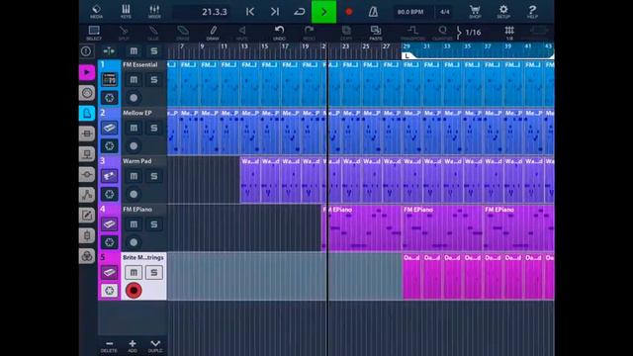Image resolution: width=633 pixels, height=356 pixels.
Task: Select the blue track tab in inspector sidebar
Action: pyautogui.click(x=87, y=114)
